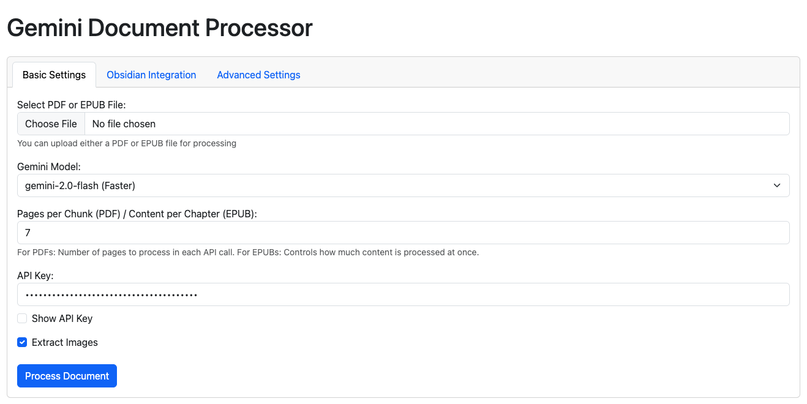
Task: Click the Select PDF or EPUB File label
Action: pos(72,105)
